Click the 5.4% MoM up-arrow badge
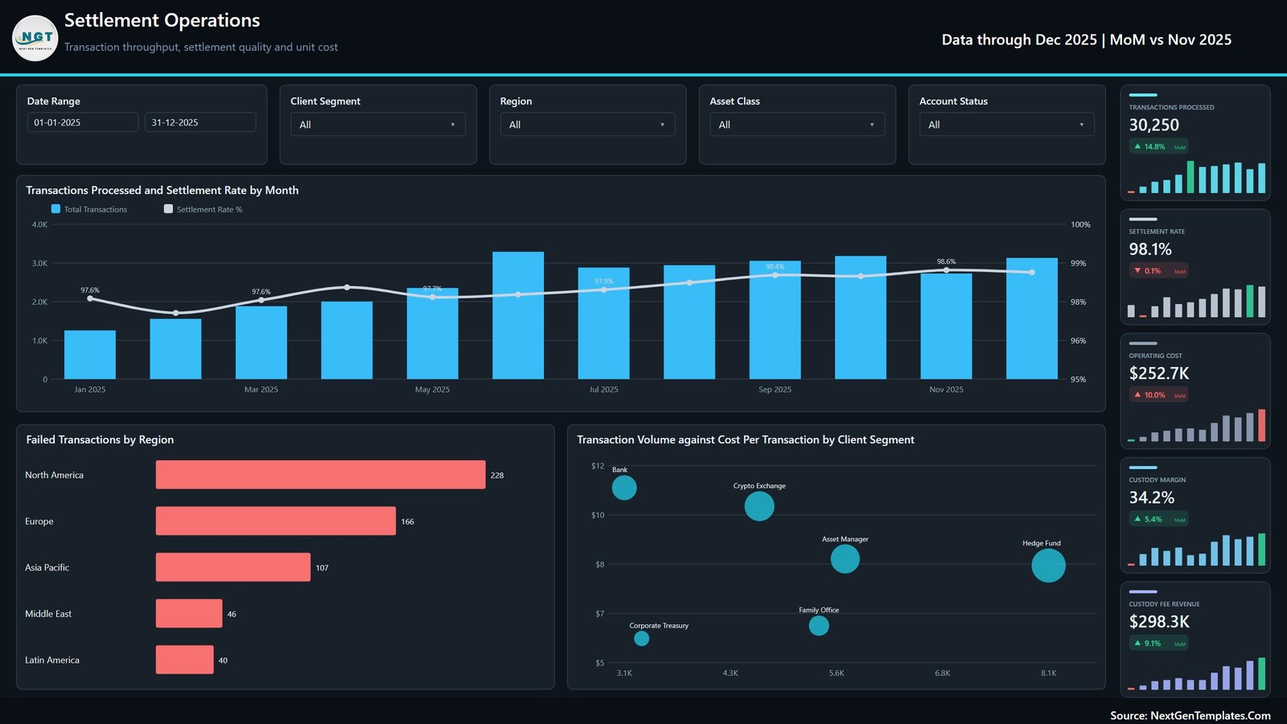The width and height of the screenshot is (1287, 724). 1158,519
